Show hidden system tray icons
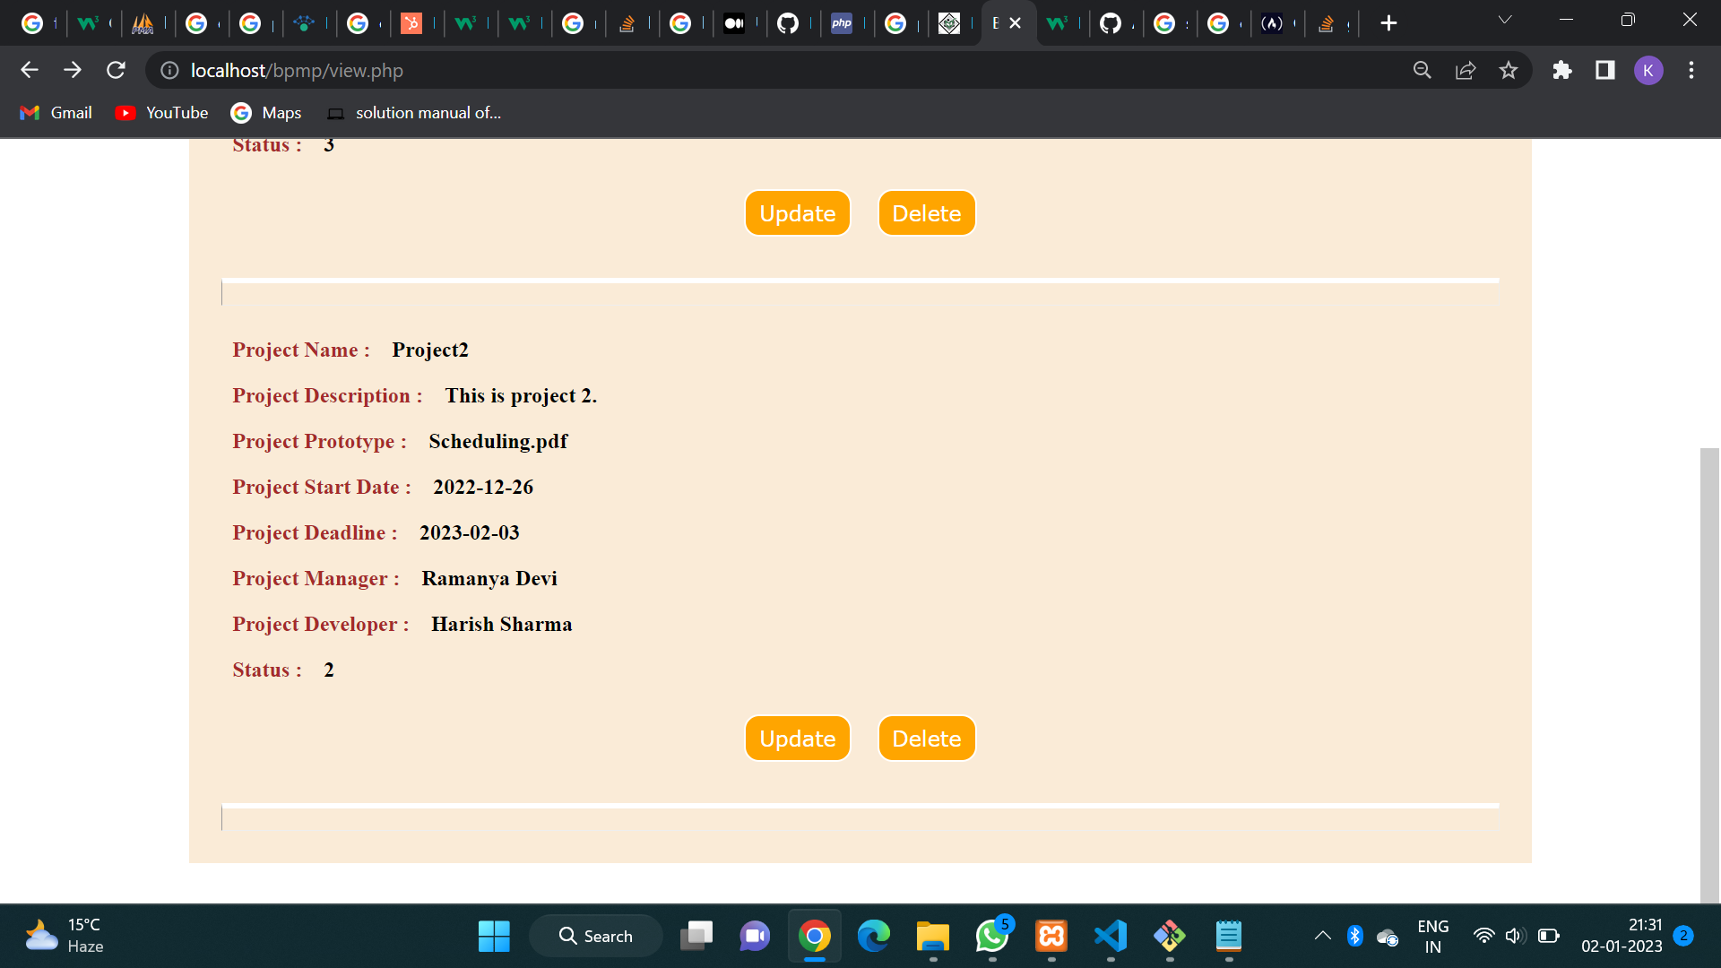The height and width of the screenshot is (968, 1721). [1323, 936]
